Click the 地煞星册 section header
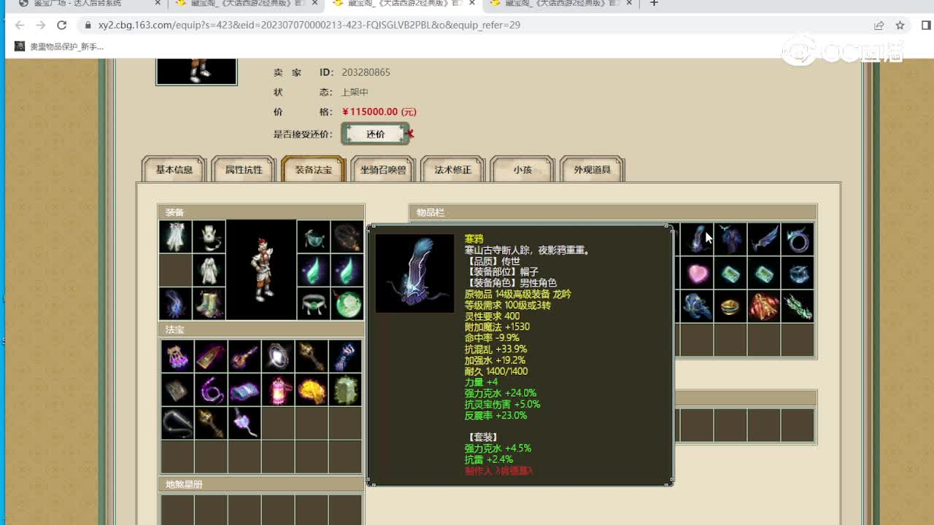Screen dimensions: 934x525 click(261, 484)
